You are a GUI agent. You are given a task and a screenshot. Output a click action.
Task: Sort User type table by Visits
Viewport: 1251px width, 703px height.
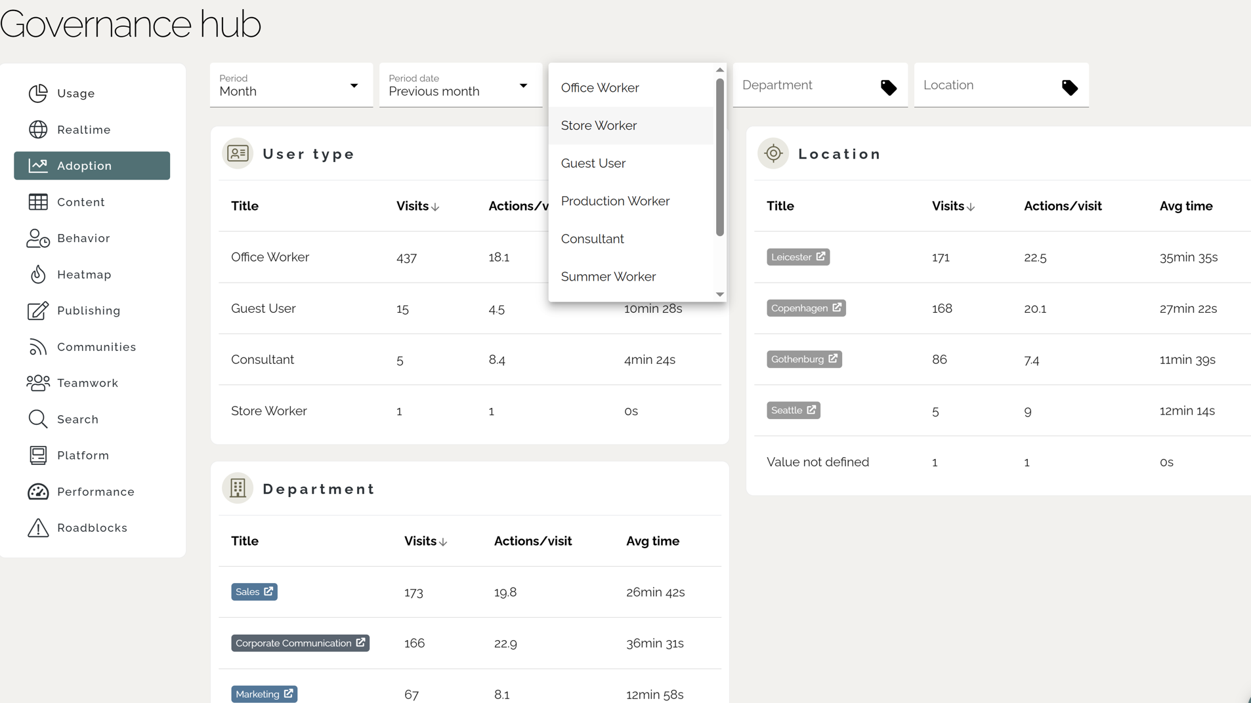click(417, 206)
